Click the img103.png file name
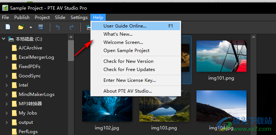276x135 pixels. (164, 128)
